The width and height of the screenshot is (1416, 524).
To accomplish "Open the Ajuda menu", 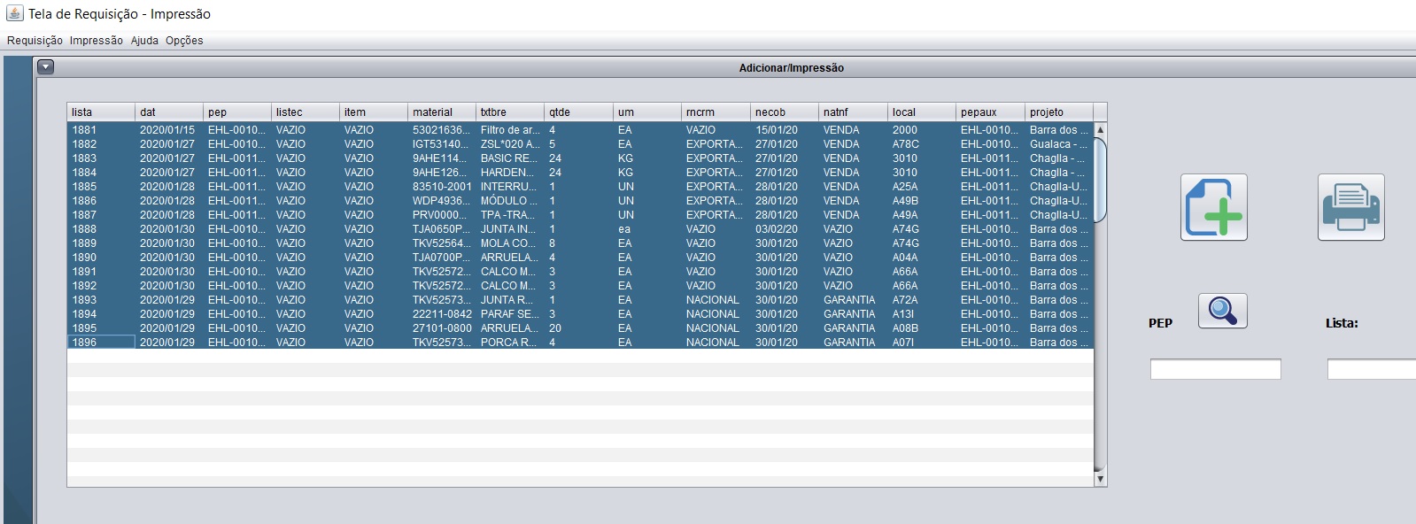I will coord(144,41).
